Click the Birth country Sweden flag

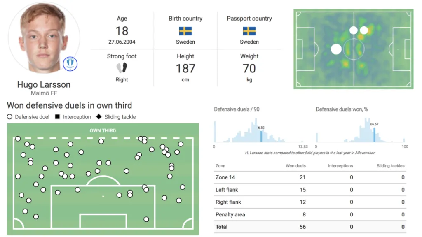[x=185, y=31]
